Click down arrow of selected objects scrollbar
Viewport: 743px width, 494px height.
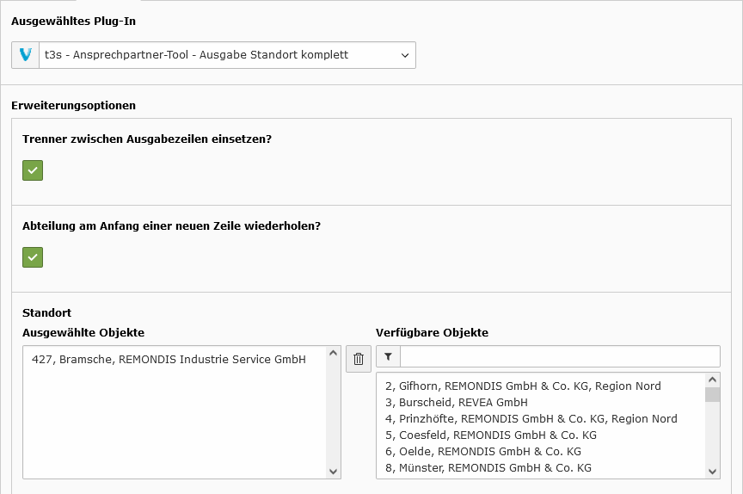333,472
